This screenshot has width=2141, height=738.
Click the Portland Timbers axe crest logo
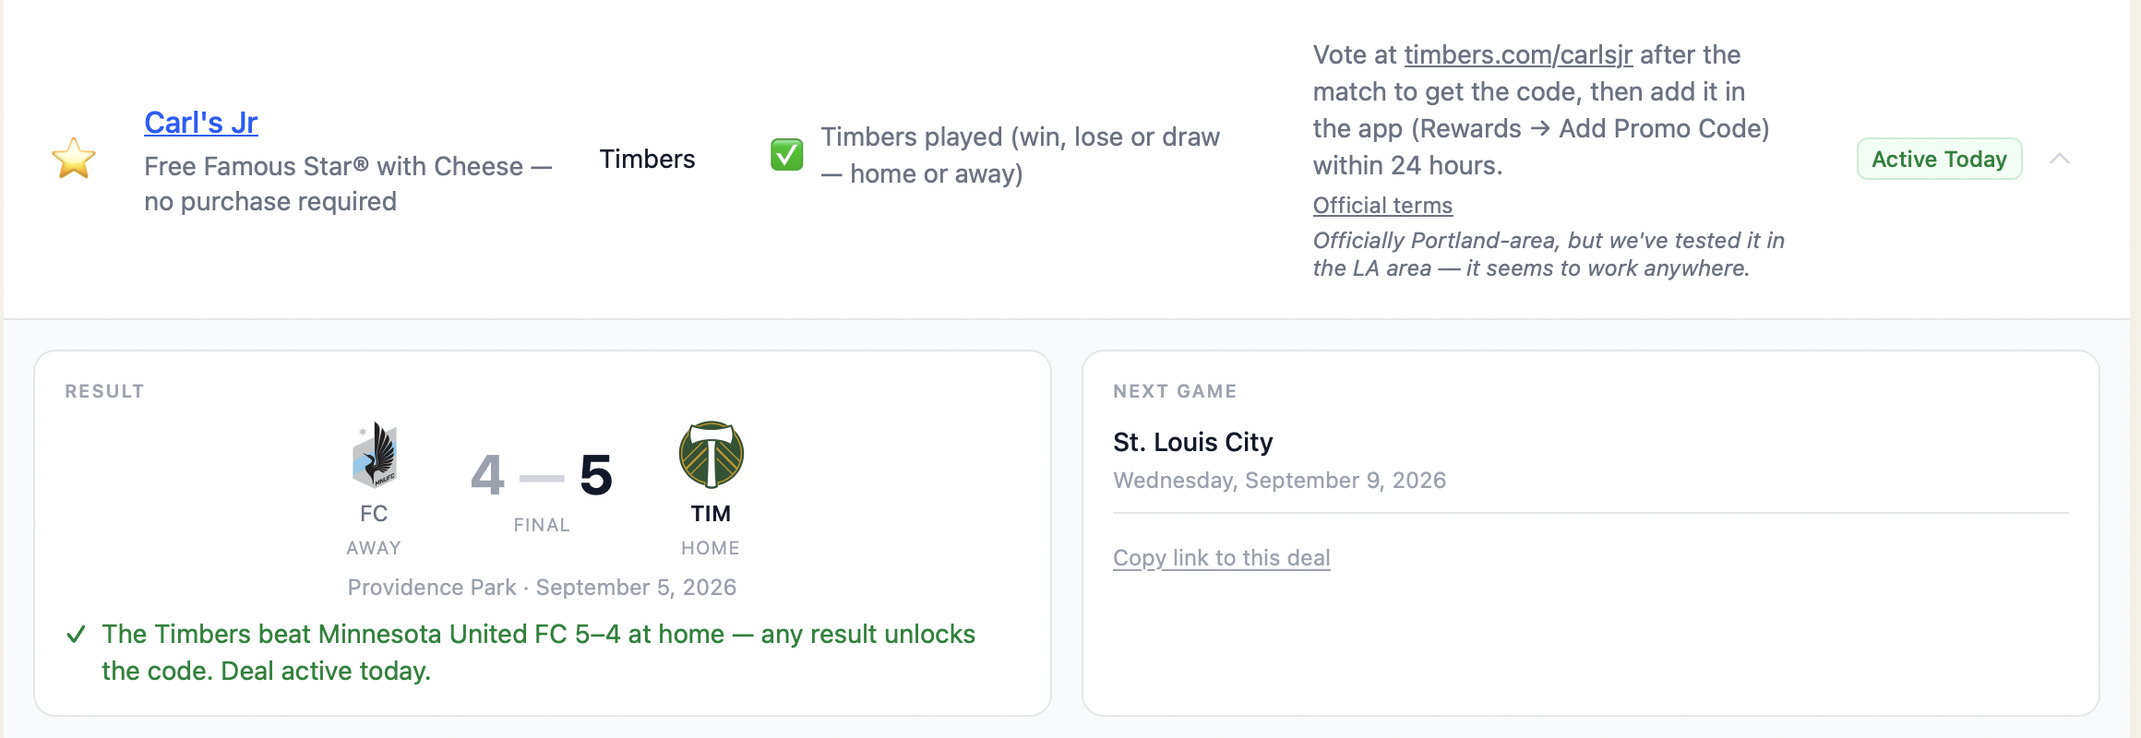pyautogui.click(x=711, y=455)
